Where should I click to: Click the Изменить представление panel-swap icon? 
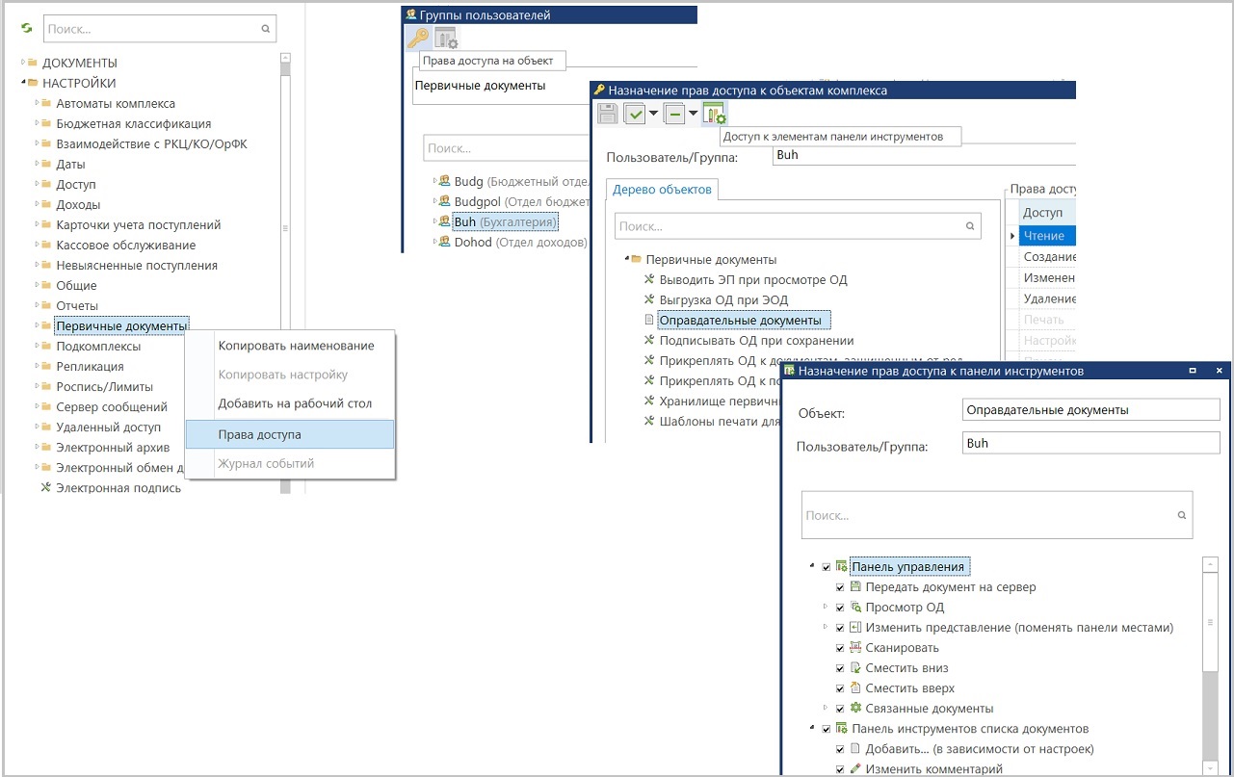coord(855,627)
